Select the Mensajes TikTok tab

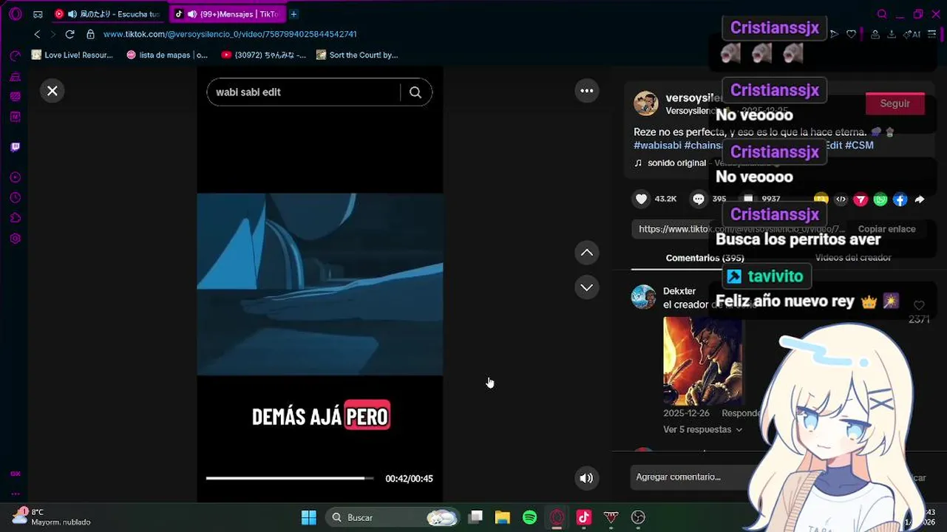(x=226, y=14)
